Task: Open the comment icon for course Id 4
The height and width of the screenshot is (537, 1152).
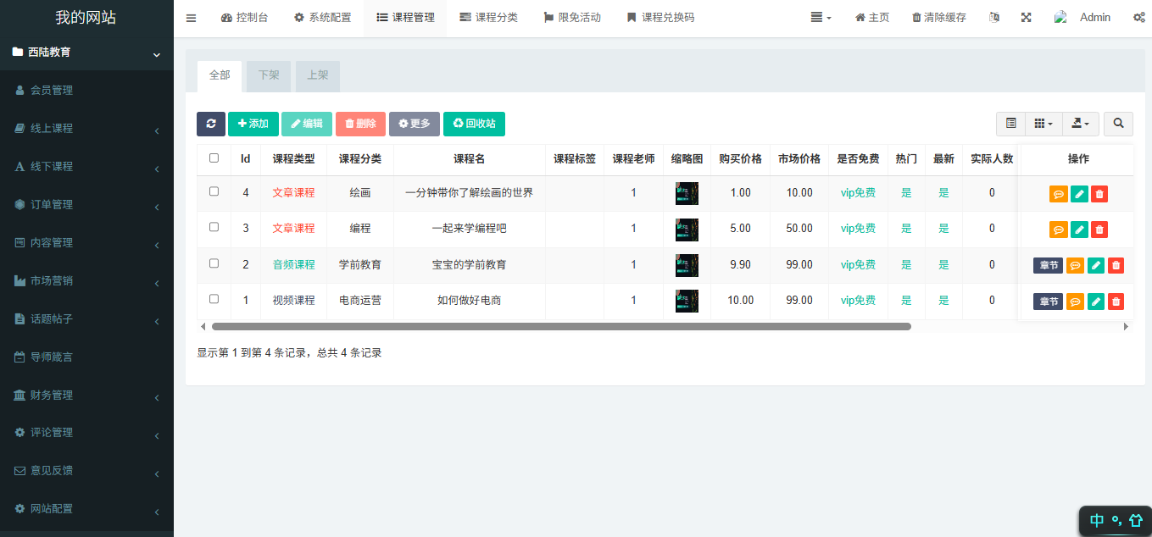Action: (1058, 193)
